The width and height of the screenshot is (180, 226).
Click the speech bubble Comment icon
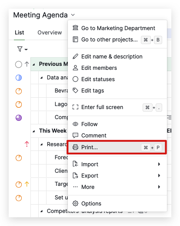pyautogui.click(x=75, y=135)
